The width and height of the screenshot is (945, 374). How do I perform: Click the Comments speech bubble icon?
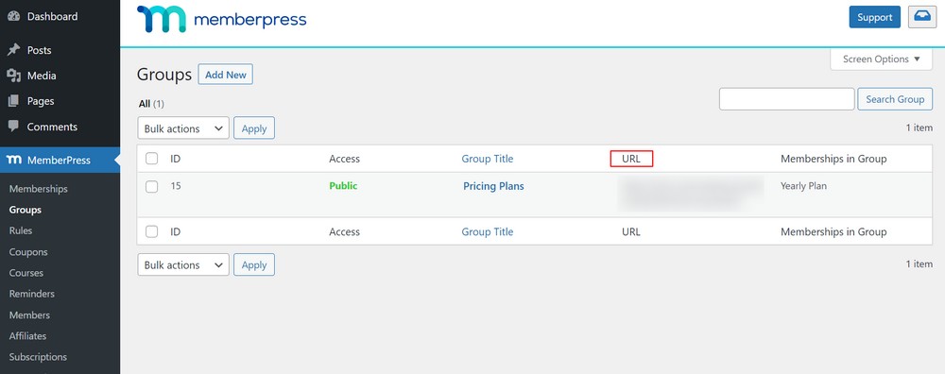[x=13, y=127]
